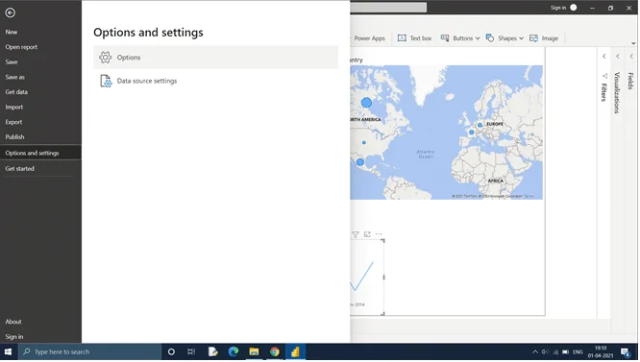Viewport: 640px width, 362px height.
Task: Insert a Text box from ribbon
Action: (415, 38)
